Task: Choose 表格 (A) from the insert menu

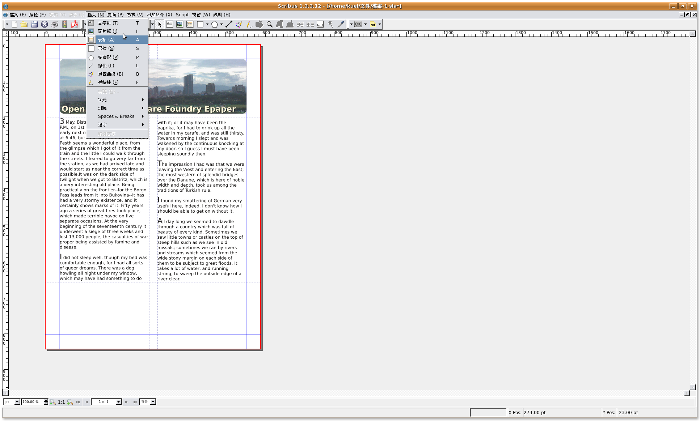Action: (106, 40)
